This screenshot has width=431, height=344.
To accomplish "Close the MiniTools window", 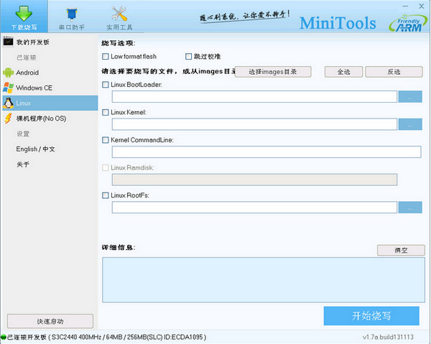I will [x=422, y=6].
